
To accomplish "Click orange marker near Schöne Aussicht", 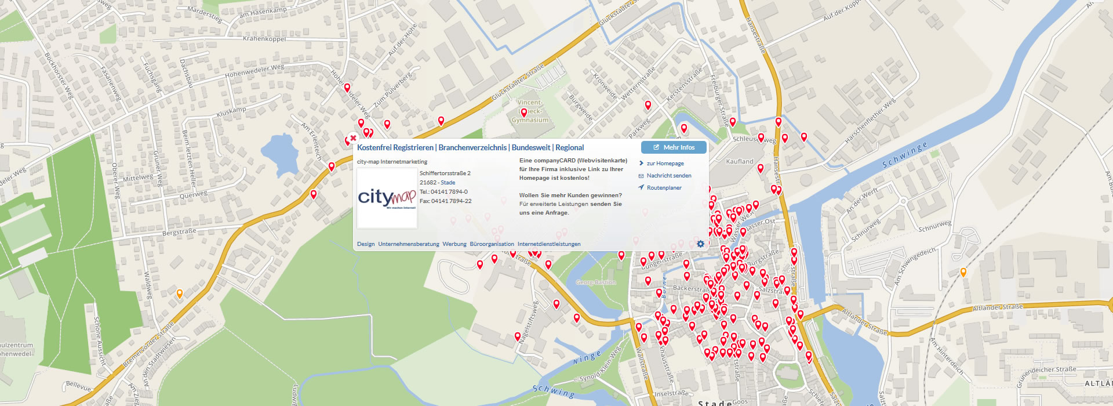I will pos(180,293).
